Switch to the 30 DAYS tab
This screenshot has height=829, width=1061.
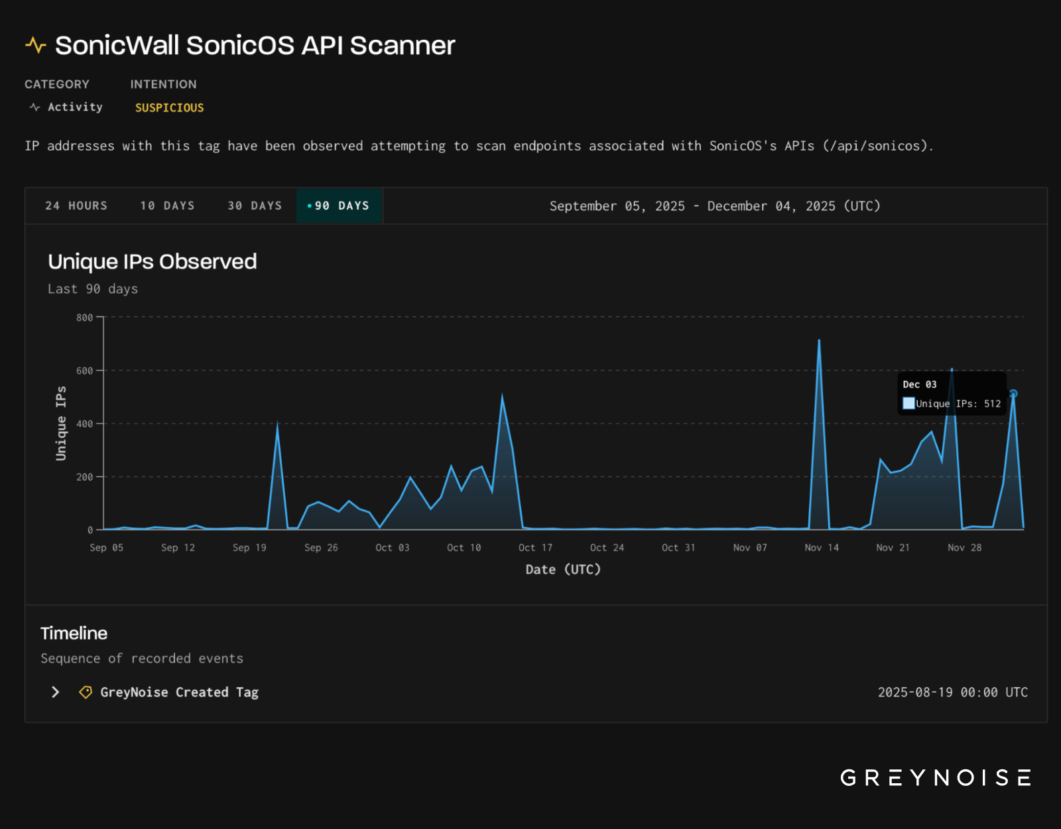click(x=255, y=206)
